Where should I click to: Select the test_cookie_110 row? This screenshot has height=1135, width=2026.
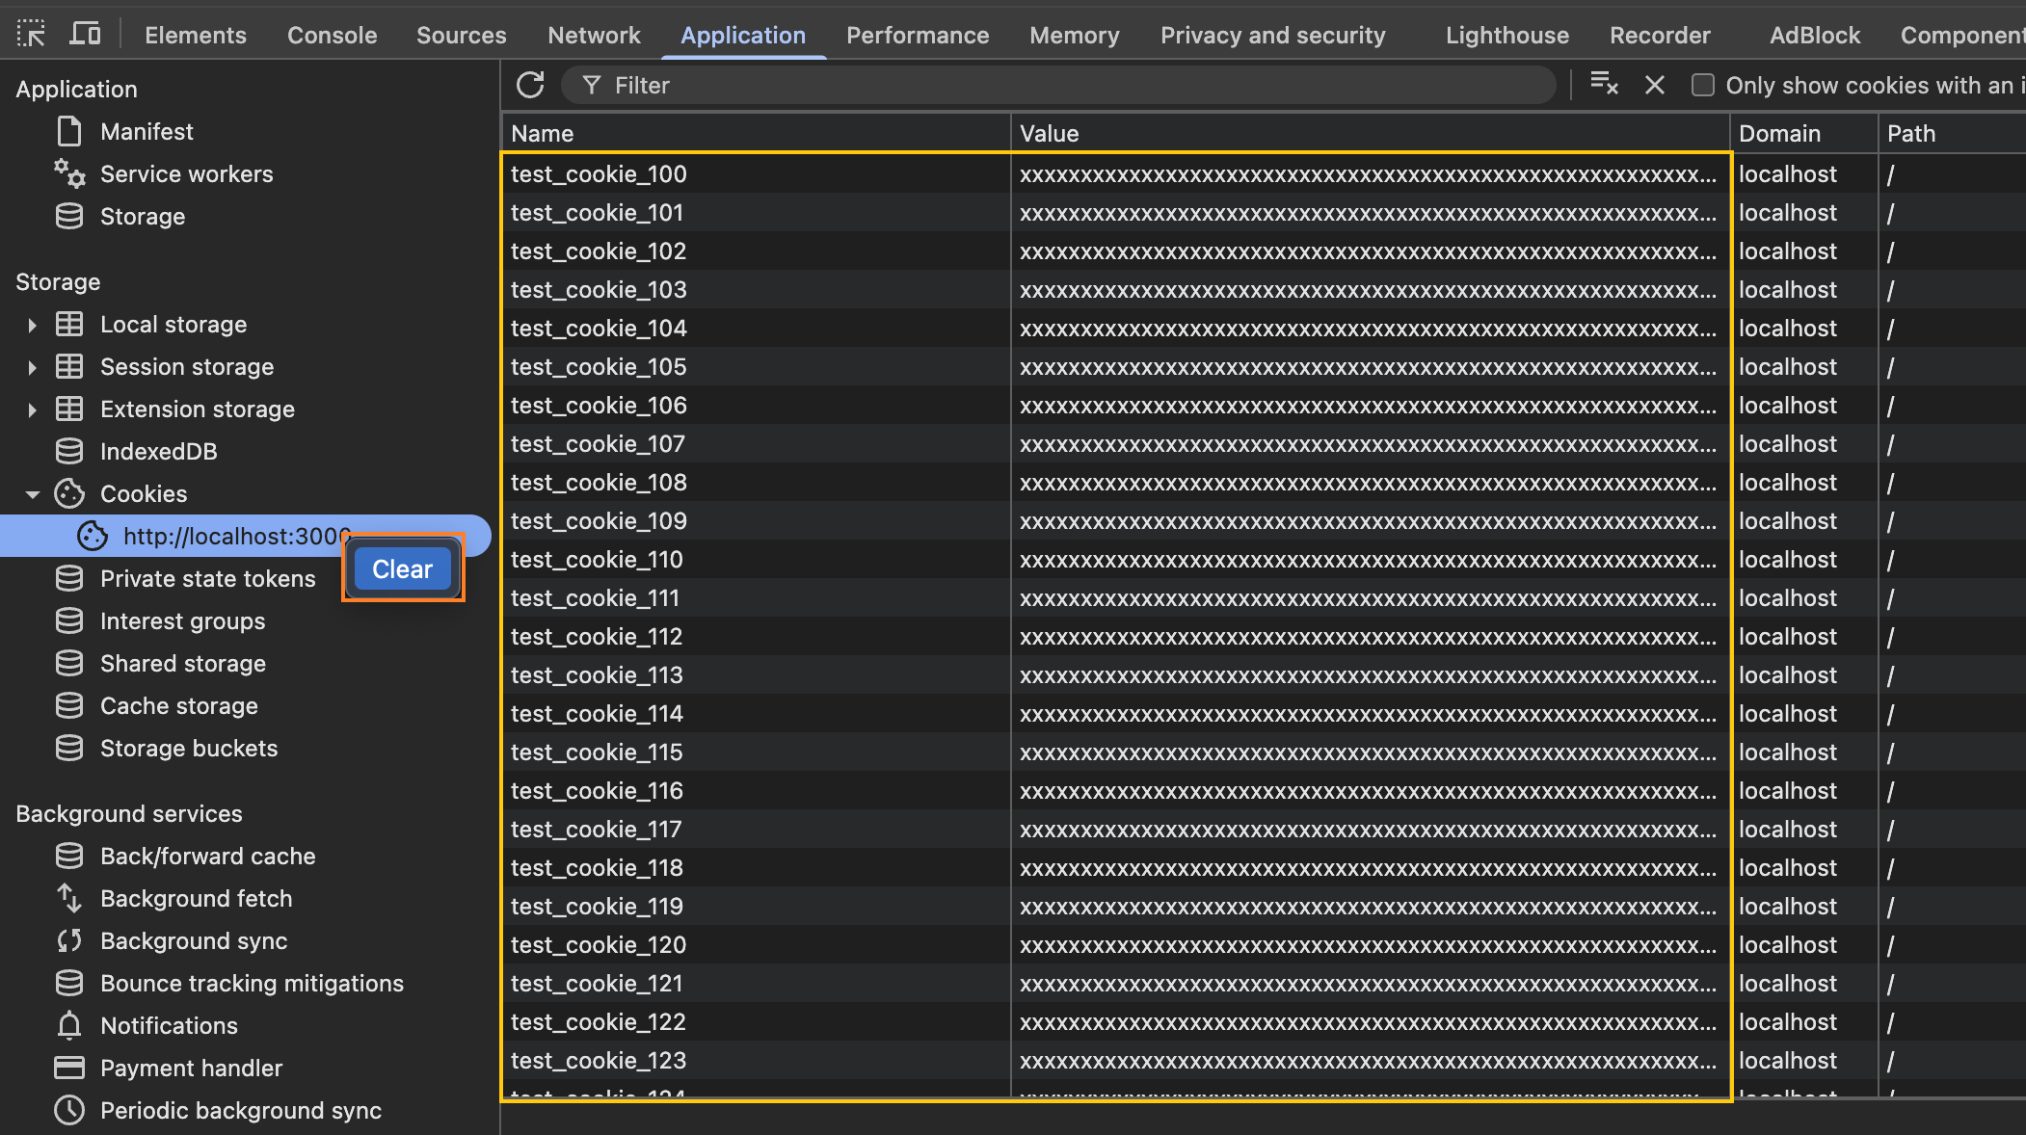pyautogui.click(x=1263, y=559)
